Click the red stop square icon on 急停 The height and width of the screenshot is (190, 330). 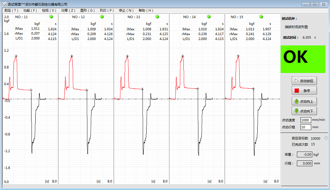[297, 91]
